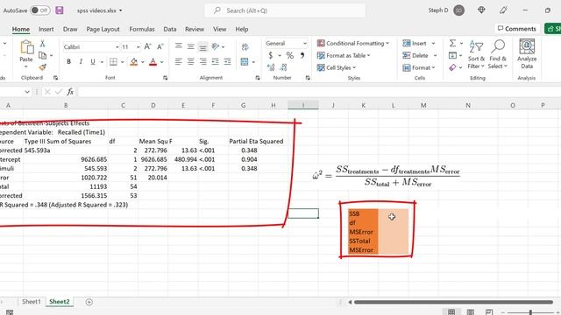Increase font size with larger A
The width and height of the screenshot is (561, 315).
click(148, 46)
